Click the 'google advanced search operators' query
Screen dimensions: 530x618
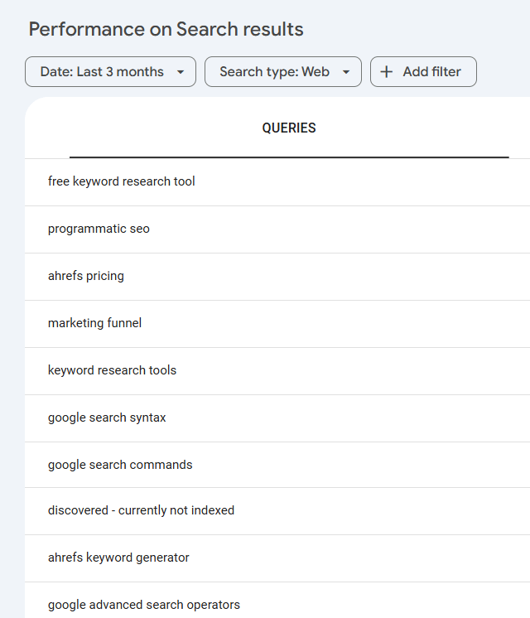pyautogui.click(x=144, y=605)
